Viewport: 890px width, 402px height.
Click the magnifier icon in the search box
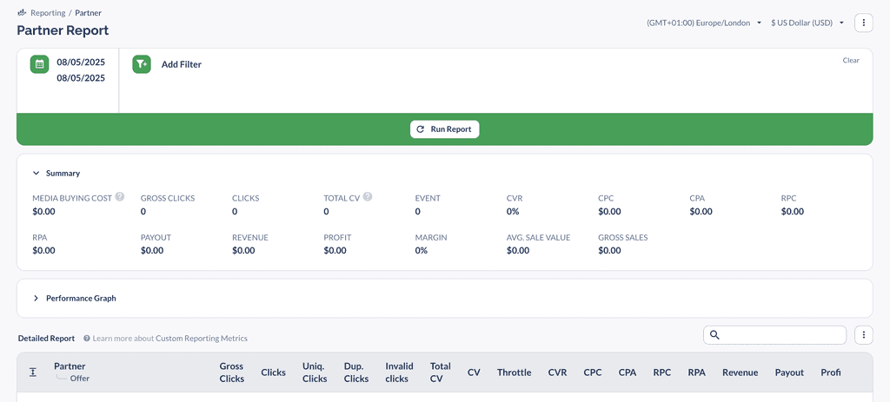714,335
